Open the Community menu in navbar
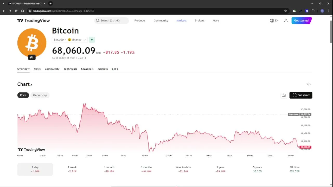The width and height of the screenshot is (333, 187). [161, 21]
